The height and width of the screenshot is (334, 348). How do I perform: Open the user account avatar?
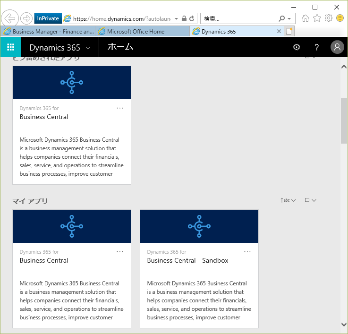[x=337, y=47]
